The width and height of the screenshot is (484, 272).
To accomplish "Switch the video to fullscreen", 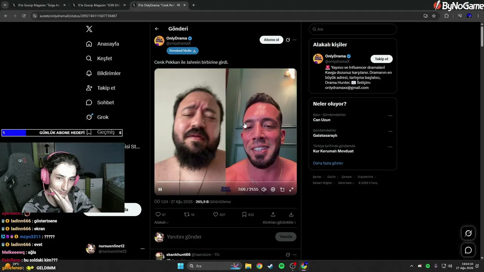I will tap(291, 189).
